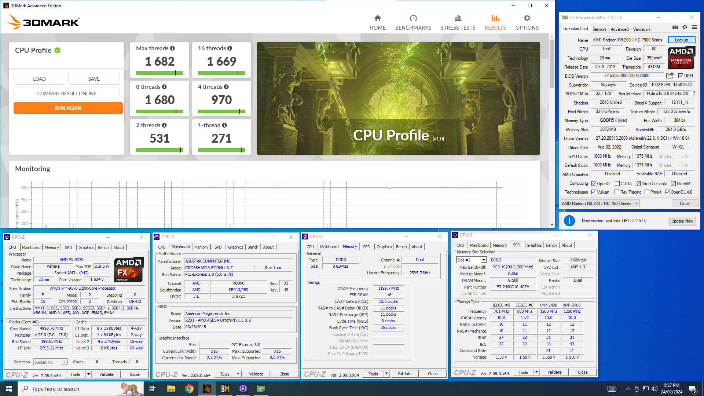Expand Tools arrow in CPU-Z SPD window

(536, 372)
